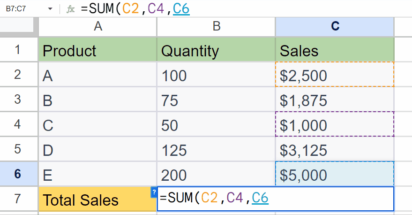Select the yellow Total Sales cell
The width and height of the screenshot is (412, 215).
[98, 199]
